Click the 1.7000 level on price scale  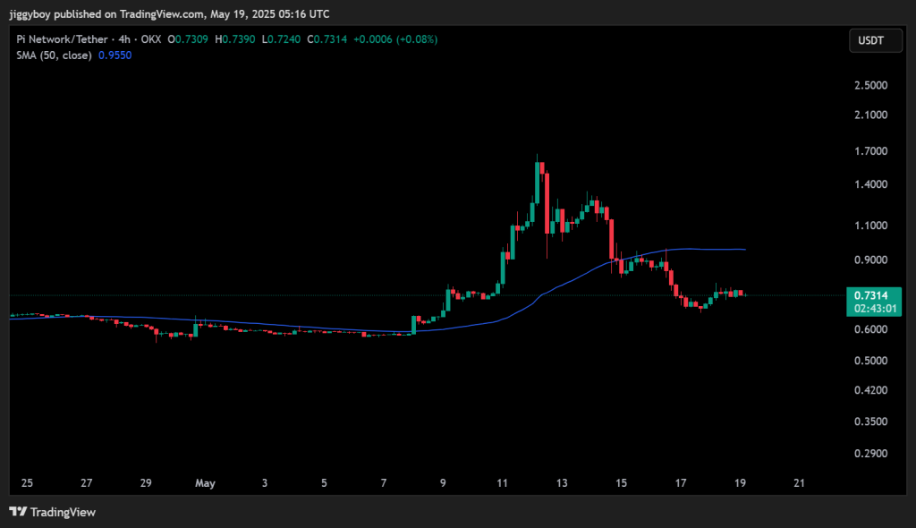point(871,151)
